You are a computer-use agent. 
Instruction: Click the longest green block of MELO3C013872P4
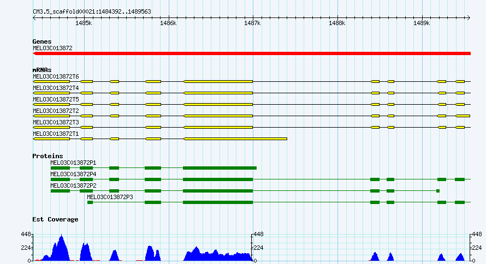(218, 179)
